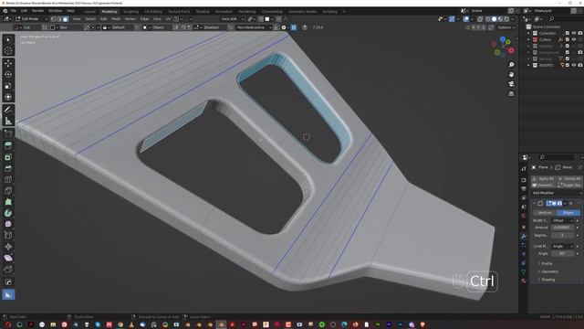The height and width of the screenshot is (329, 584).
Task: Expand the Collection tree row
Action: 528,33
